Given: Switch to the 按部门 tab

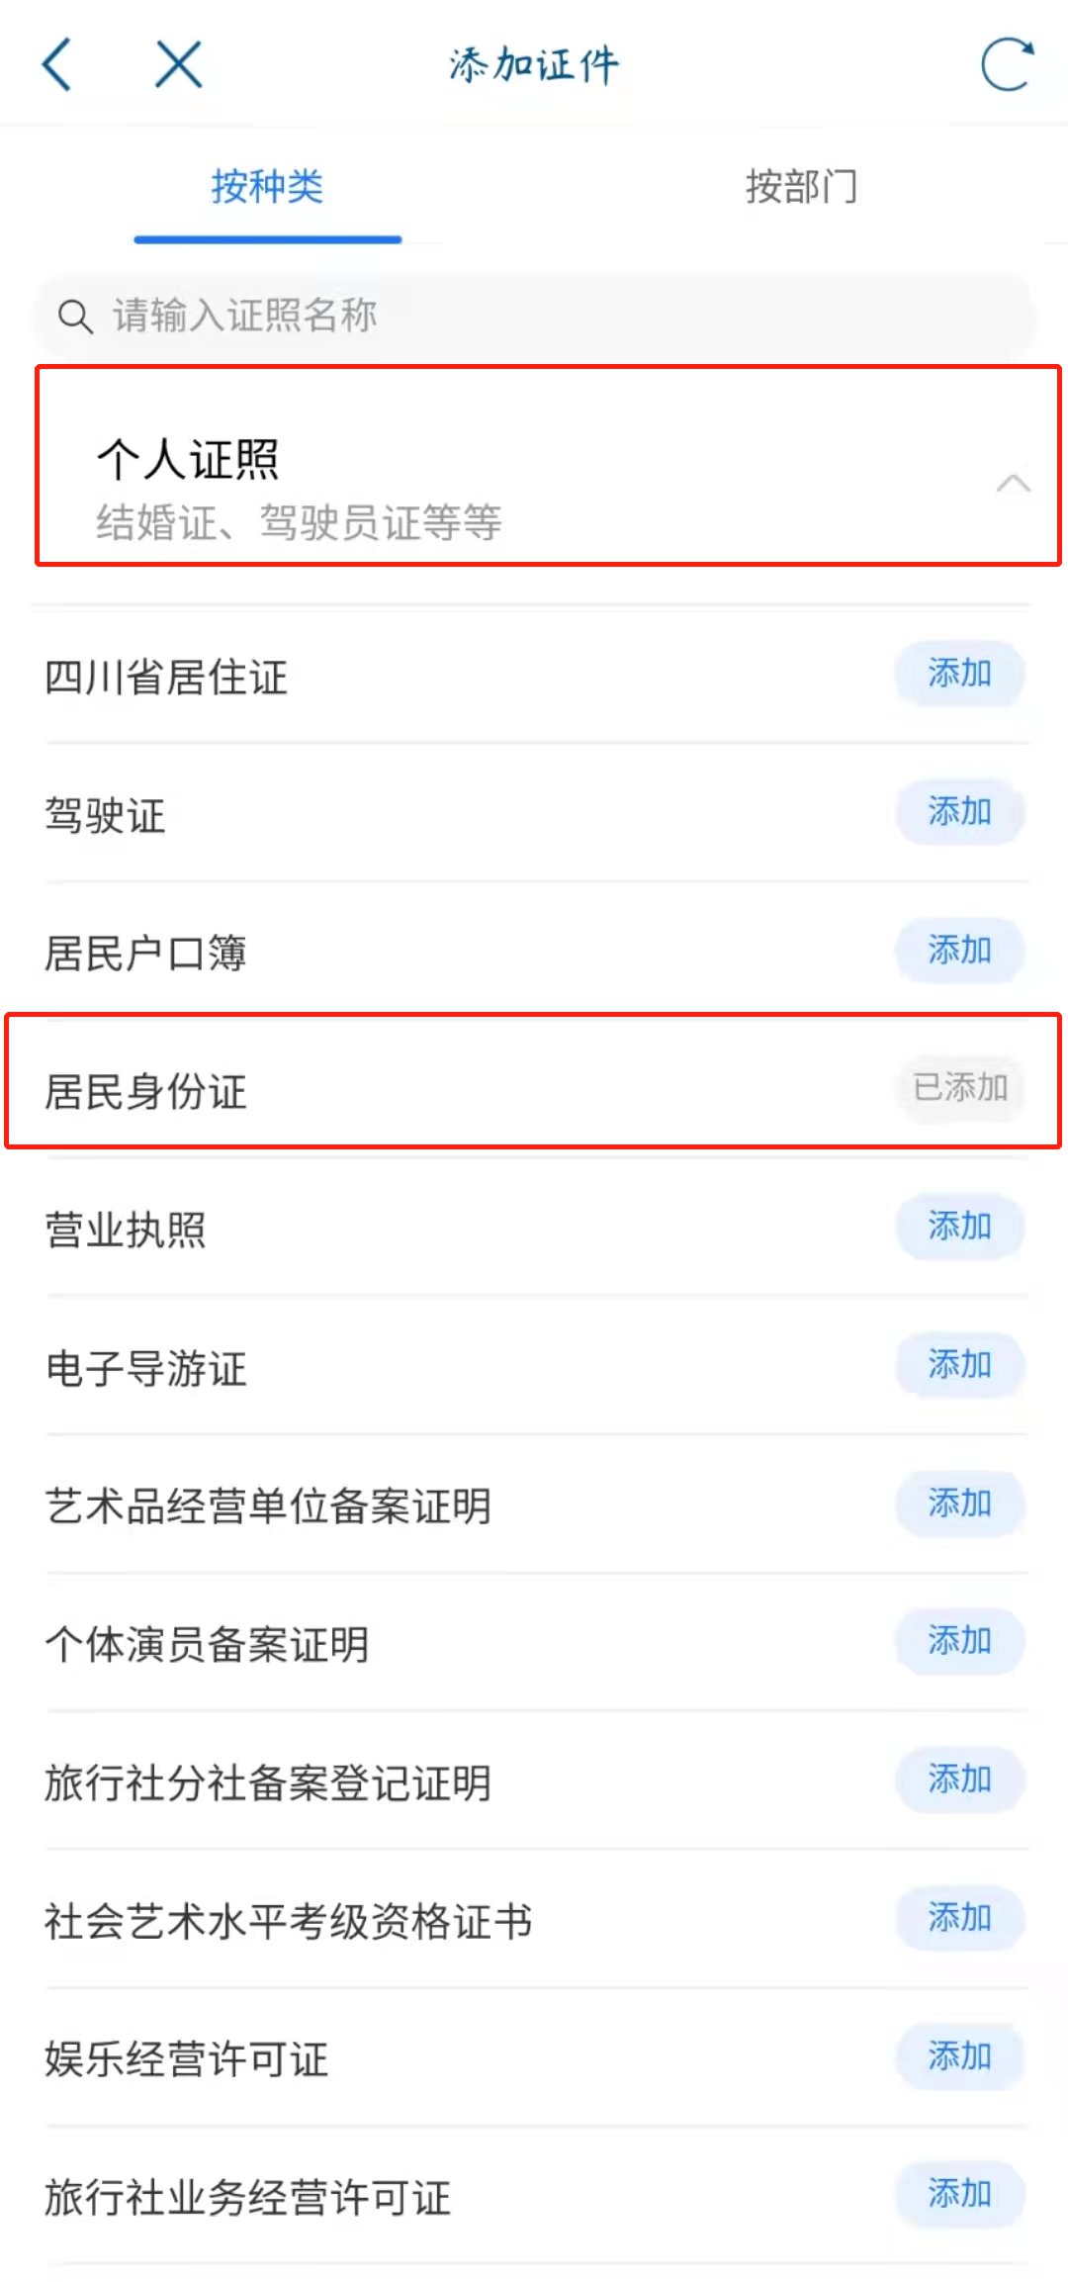Looking at the screenshot, I should pos(801,186).
